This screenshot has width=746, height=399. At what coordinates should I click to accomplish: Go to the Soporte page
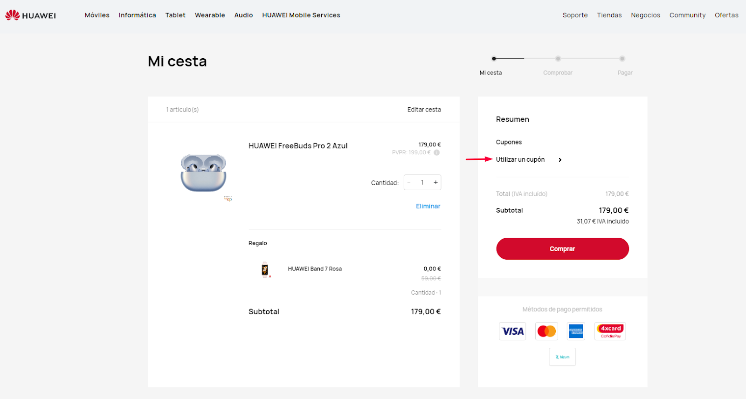(575, 15)
